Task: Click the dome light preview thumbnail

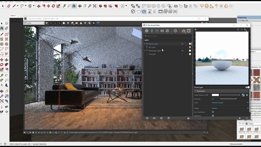Action: tap(222, 58)
